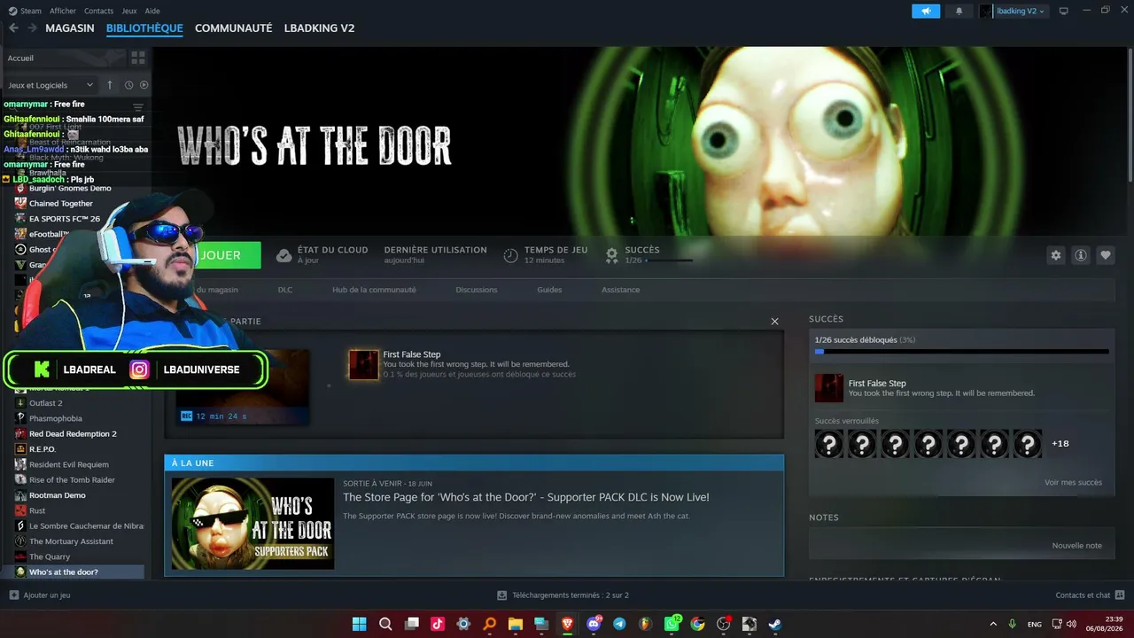The image size is (1134, 638).
Task: Open Contacts et chat icon
Action: (x=1120, y=595)
